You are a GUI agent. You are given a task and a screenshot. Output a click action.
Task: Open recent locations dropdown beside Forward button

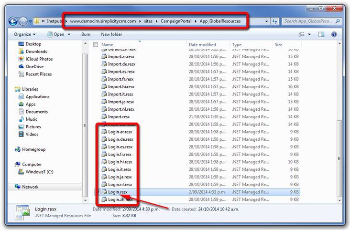click(30, 21)
